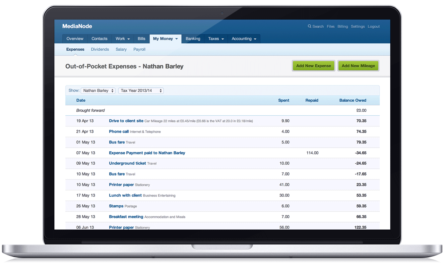Open the Dividends sub-tab

[100, 49]
